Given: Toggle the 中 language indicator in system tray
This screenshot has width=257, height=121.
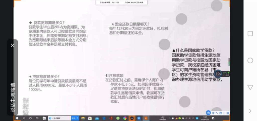Looking at the screenshot, I should [193, 118].
